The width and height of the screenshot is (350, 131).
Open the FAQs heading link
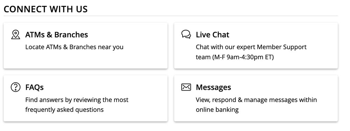[x=34, y=87]
